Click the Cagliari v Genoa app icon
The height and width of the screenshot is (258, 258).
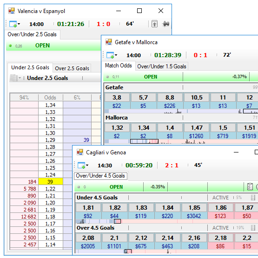pyautogui.click(x=80, y=152)
